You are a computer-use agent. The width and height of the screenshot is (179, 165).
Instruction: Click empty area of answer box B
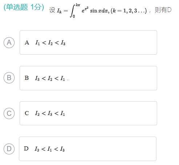pyautogui.click(x=109, y=78)
